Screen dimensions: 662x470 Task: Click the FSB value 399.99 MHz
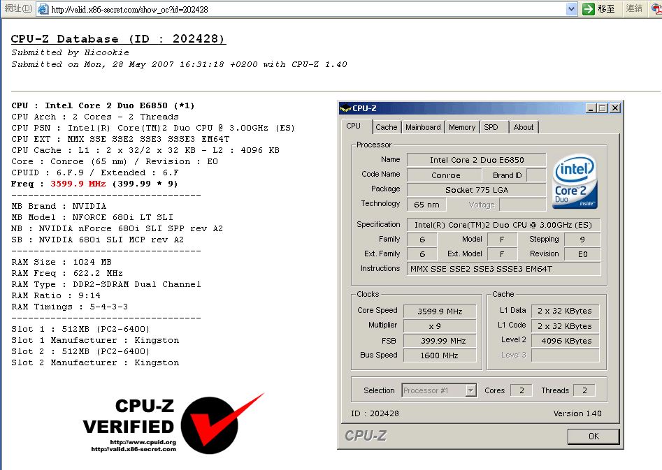pos(440,341)
